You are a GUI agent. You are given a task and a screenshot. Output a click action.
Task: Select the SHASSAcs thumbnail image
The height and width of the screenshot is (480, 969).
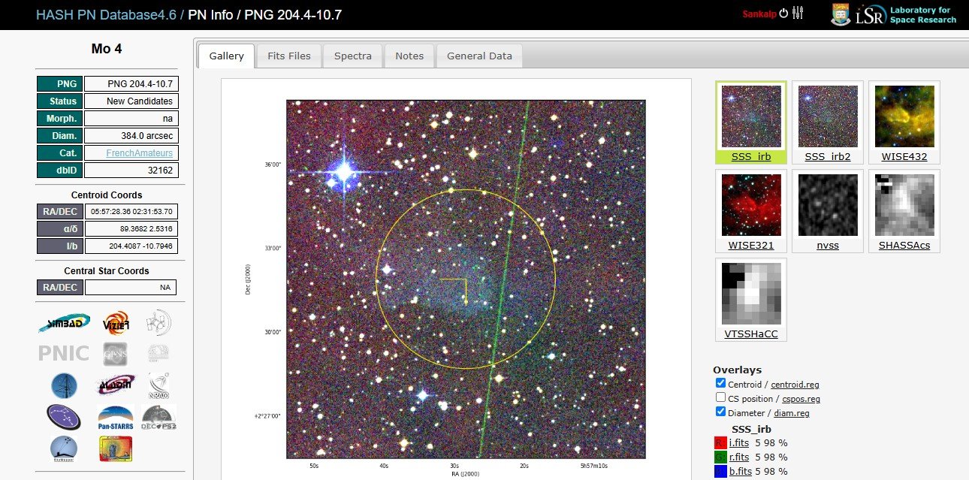pos(904,205)
